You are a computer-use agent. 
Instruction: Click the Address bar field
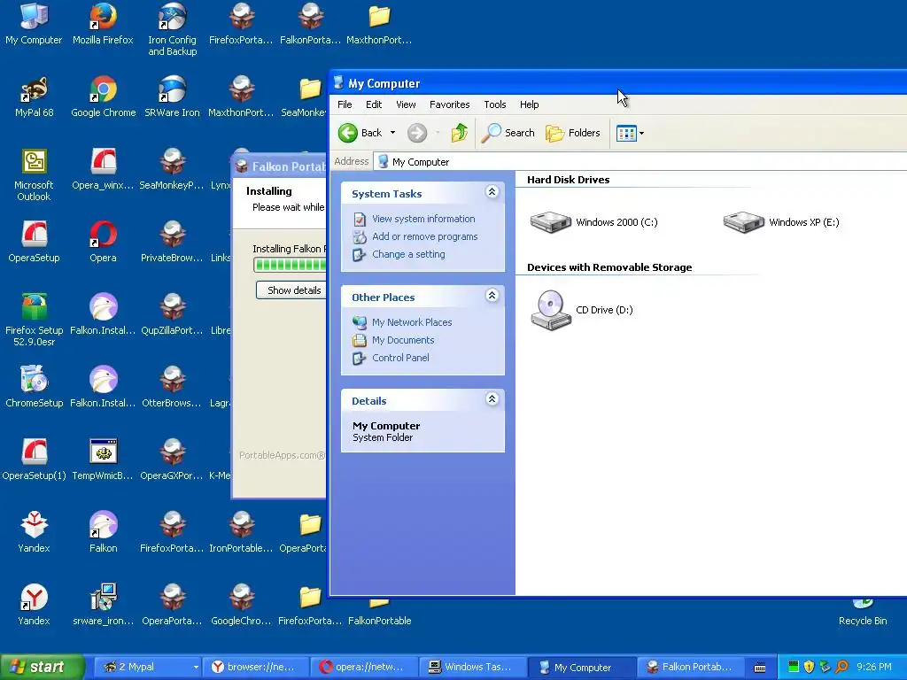(640, 162)
